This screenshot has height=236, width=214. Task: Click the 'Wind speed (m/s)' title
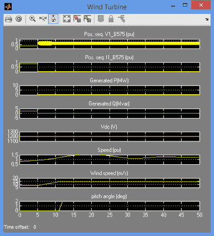[109, 173]
